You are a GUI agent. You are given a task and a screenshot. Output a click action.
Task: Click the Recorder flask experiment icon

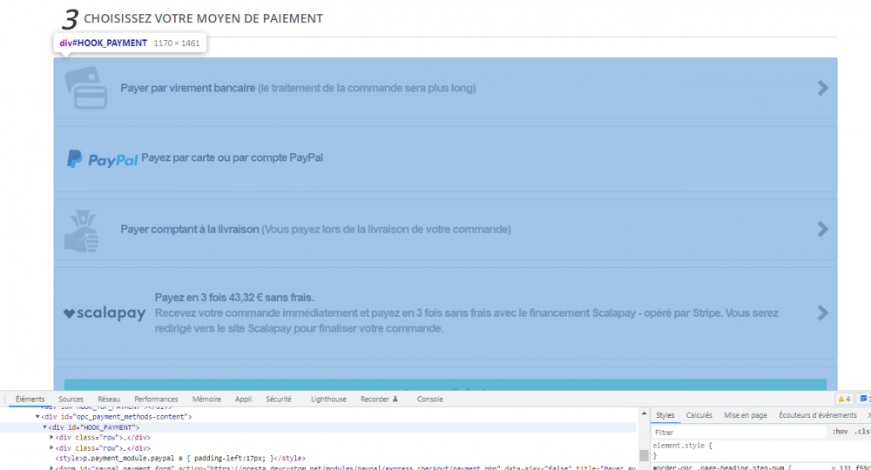(x=395, y=399)
